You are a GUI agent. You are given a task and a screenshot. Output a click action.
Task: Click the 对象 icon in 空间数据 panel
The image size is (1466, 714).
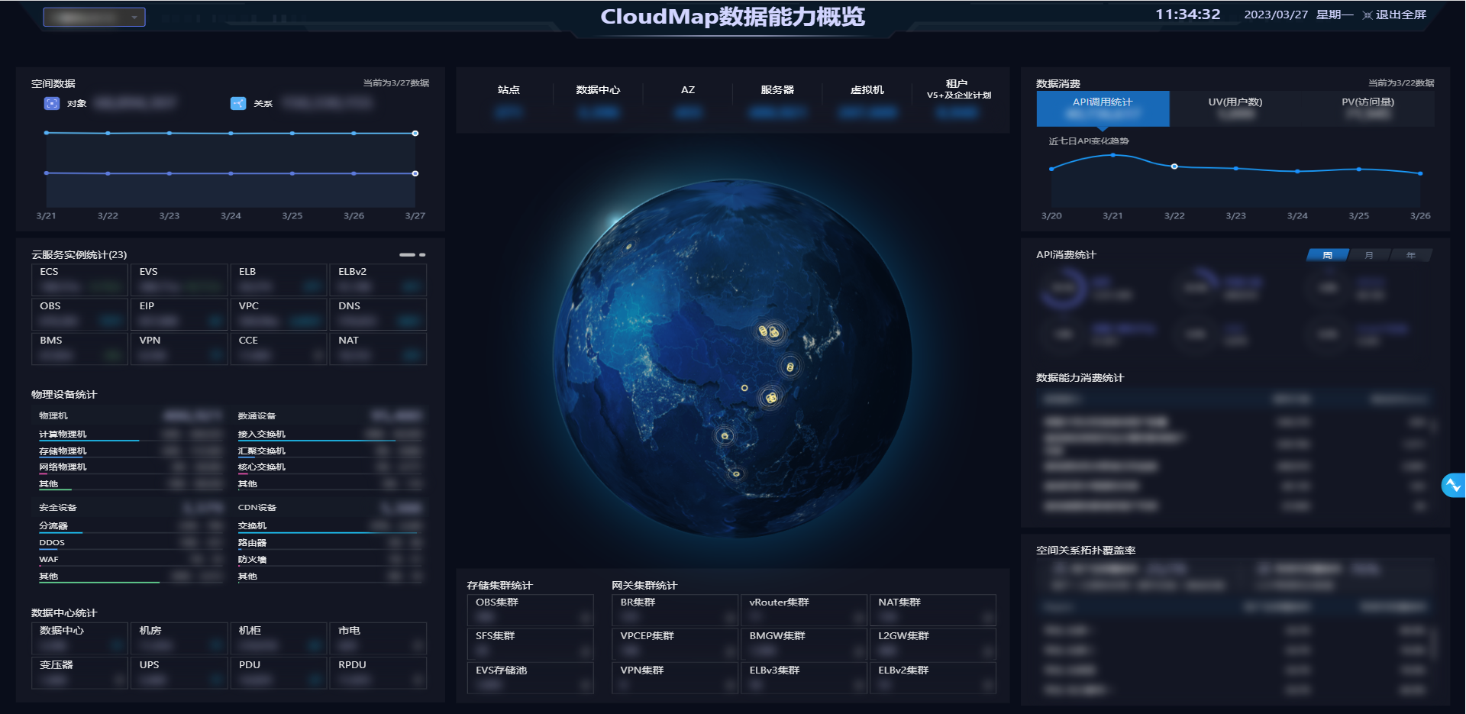pos(51,103)
